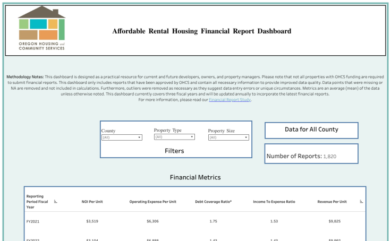
Task: Click the $6,306 operating expense value
Action: 152,221
